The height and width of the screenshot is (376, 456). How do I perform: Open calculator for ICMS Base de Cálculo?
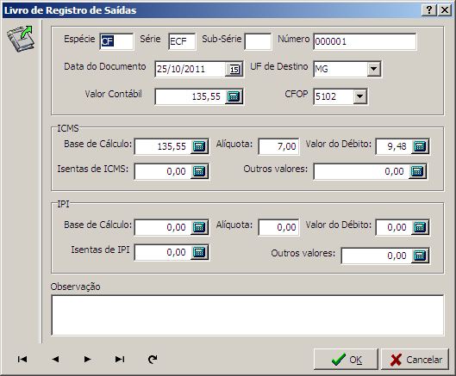click(x=199, y=146)
